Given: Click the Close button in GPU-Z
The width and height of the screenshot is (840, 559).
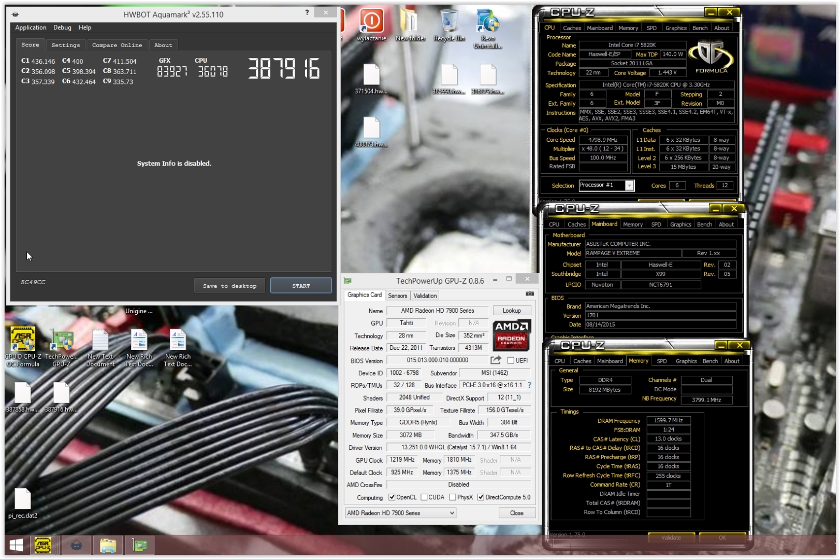Looking at the screenshot, I should coord(516,513).
